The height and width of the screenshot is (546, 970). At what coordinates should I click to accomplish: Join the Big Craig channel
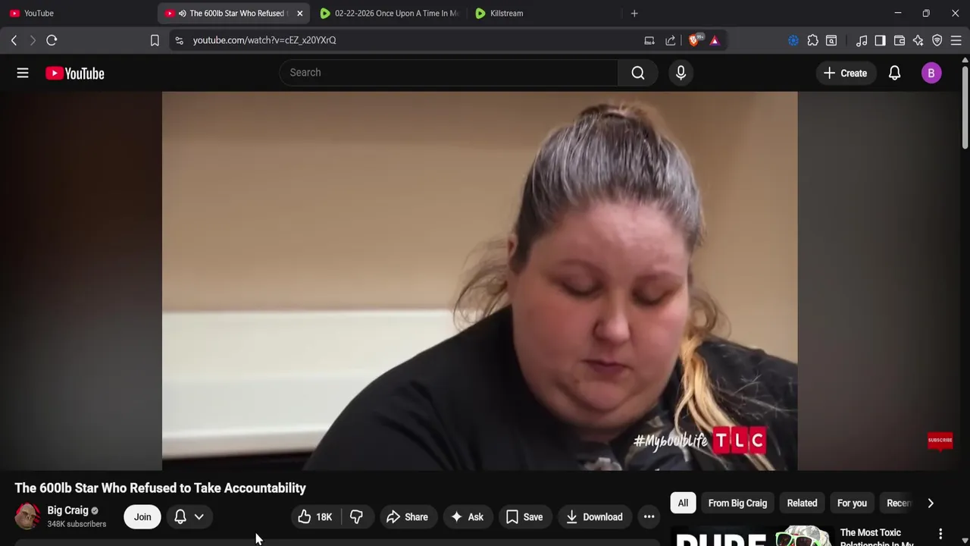142,517
